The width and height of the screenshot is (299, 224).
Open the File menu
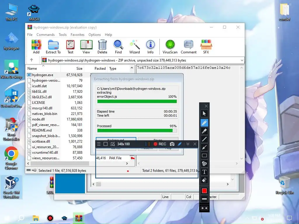point(30,35)
